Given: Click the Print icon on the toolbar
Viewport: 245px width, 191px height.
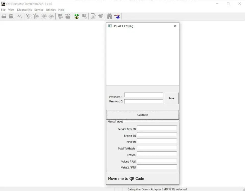Looking at the screenshot, I should pos(4,16).
